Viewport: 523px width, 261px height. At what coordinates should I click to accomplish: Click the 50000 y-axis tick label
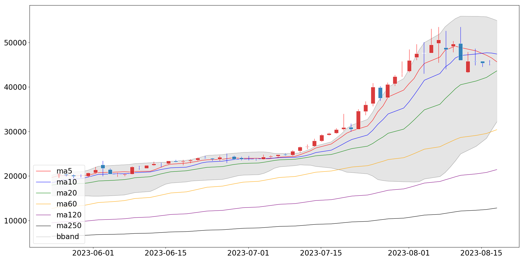[15, 43]
